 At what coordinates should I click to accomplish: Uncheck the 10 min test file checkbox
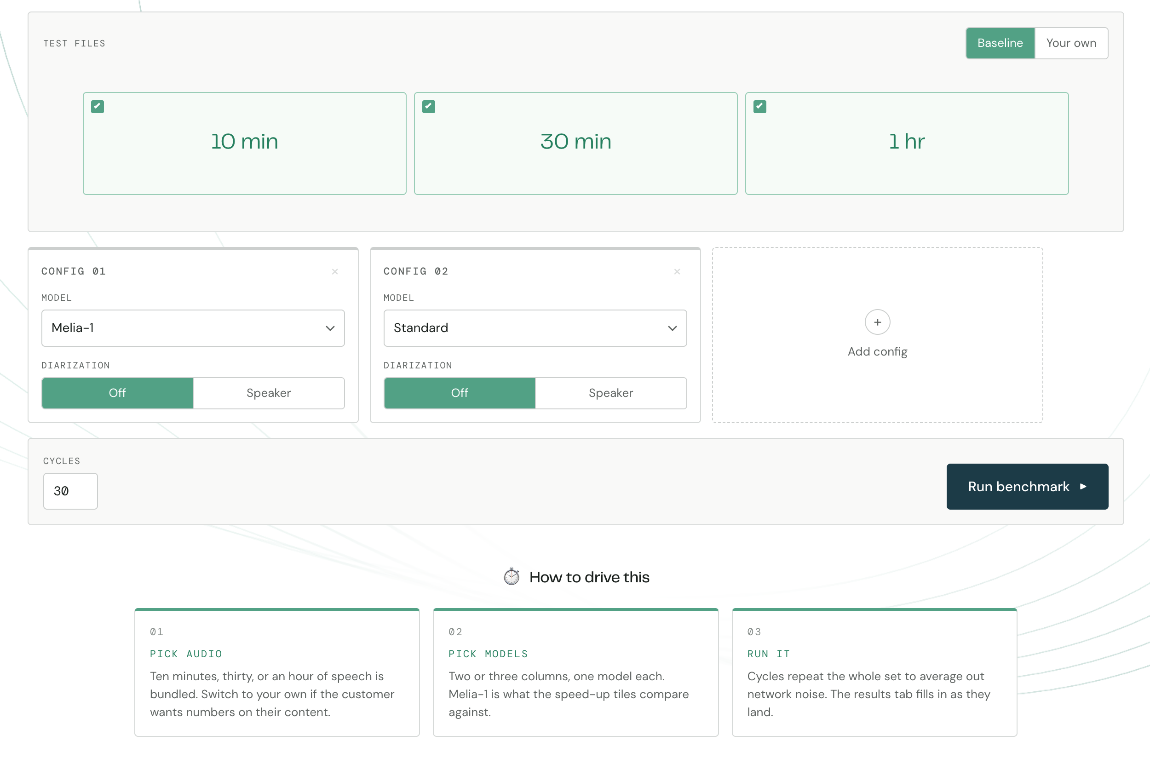(x=98, y=107)
